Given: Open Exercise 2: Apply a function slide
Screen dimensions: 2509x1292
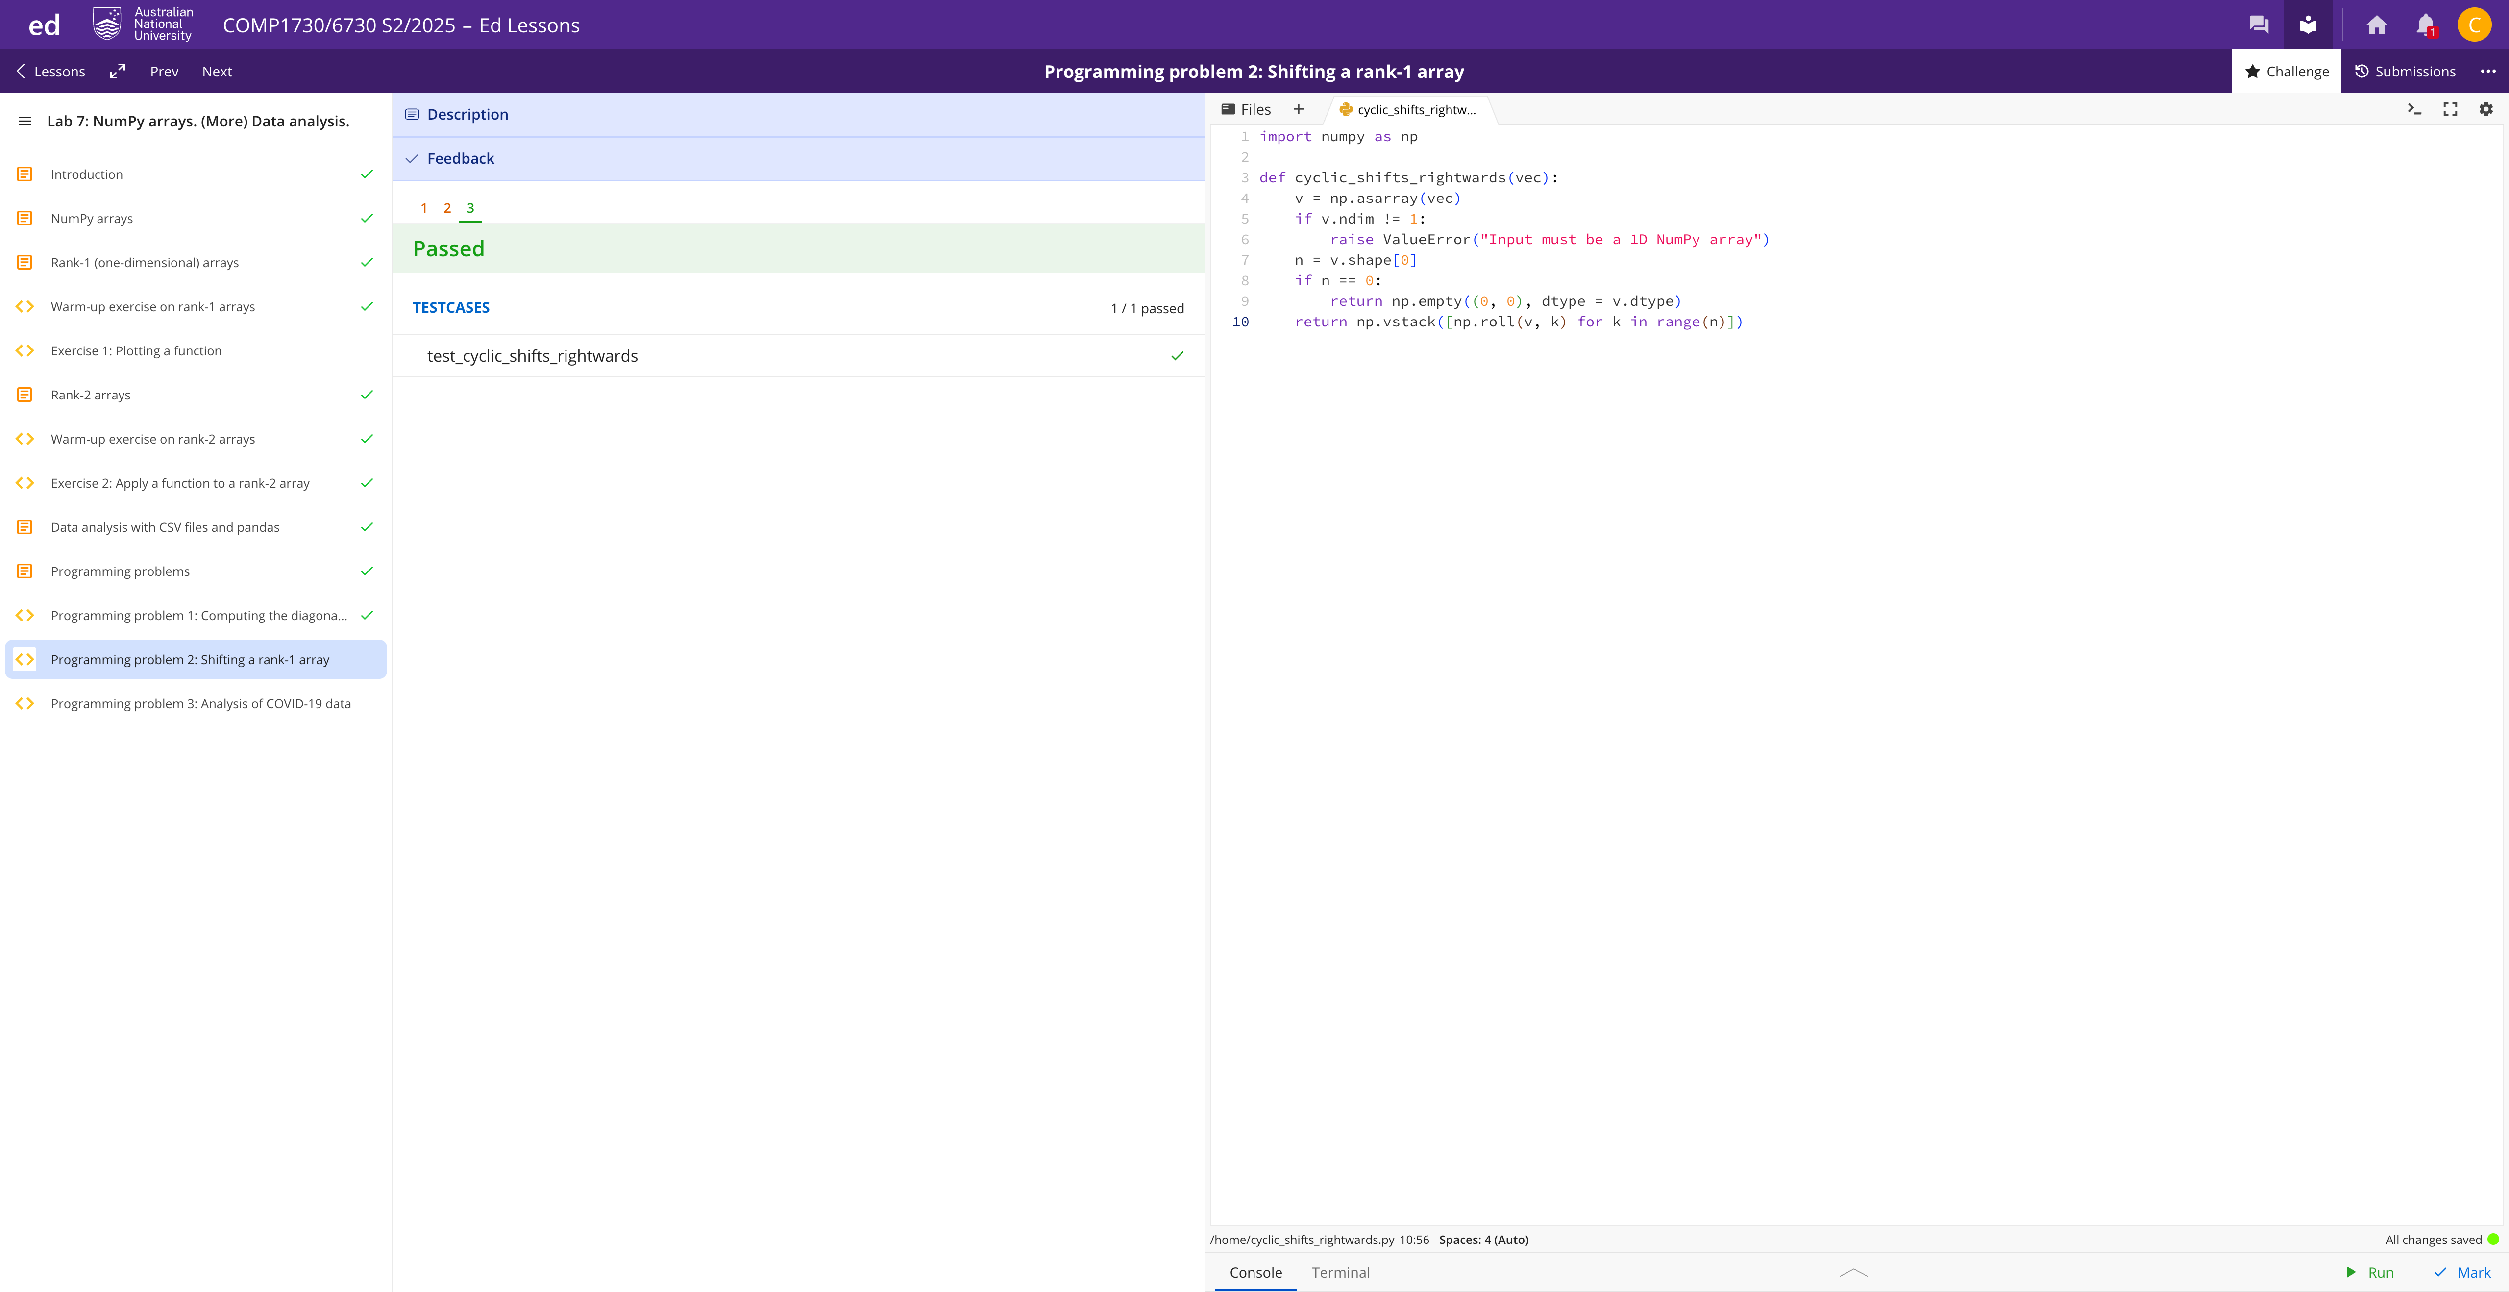Looking at the screenshot, I should tap(196, 483).
